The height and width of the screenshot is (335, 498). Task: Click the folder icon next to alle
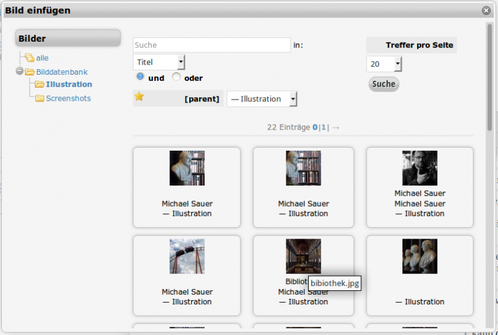pos(29,58)
